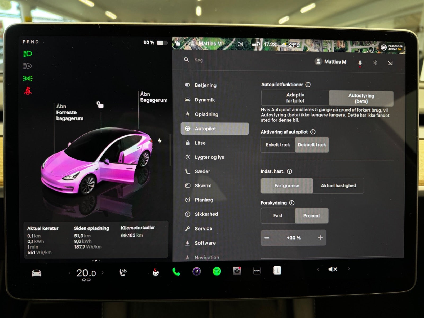Show info for Forskydning

[x=292, y=203]
